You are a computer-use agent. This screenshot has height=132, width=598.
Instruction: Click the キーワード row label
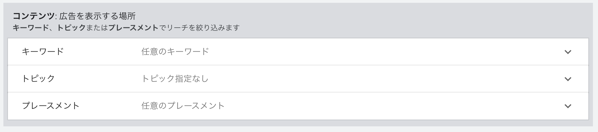(43, 52)
